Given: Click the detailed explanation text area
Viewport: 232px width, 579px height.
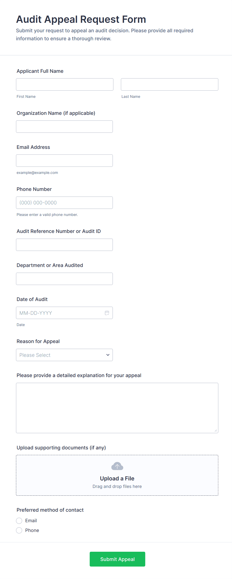Looking at the screenshot, I should [x=117, y=408].
